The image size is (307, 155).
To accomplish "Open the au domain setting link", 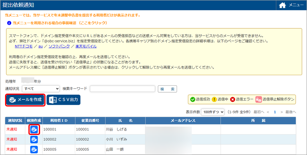I will point(41,46).
